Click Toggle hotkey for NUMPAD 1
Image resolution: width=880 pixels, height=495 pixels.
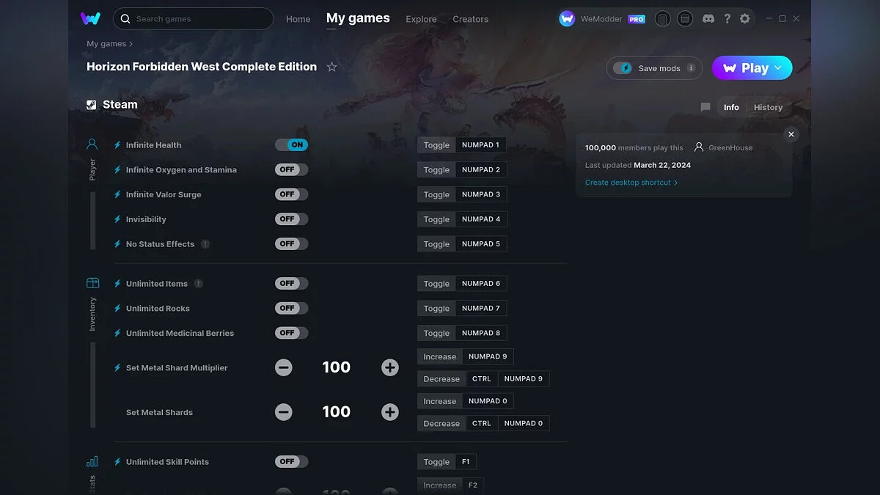(x=436, y=145)
